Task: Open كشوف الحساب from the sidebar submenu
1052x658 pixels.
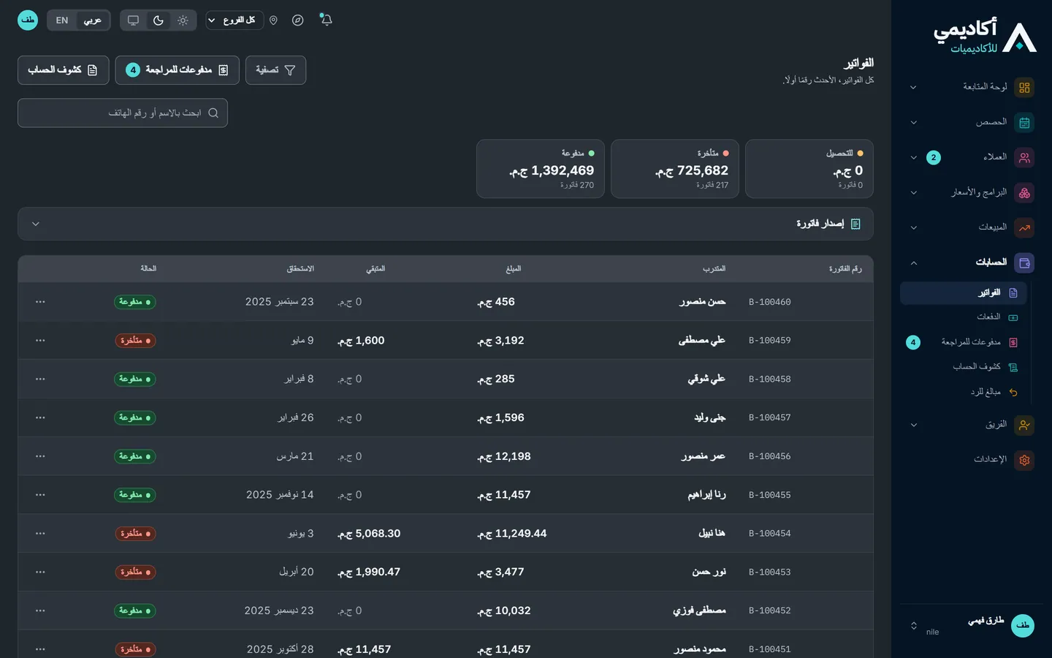Action: [x=964, y=367]
